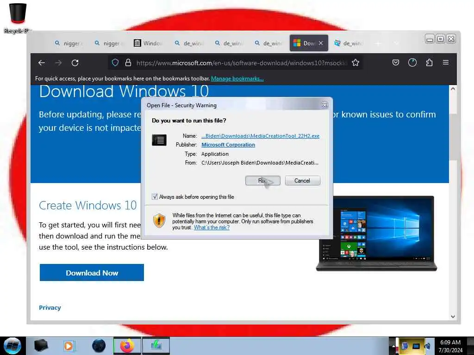Open the volume speaker tray icon
The height and width of the screenshot is (355, 474).
(427, 346)
